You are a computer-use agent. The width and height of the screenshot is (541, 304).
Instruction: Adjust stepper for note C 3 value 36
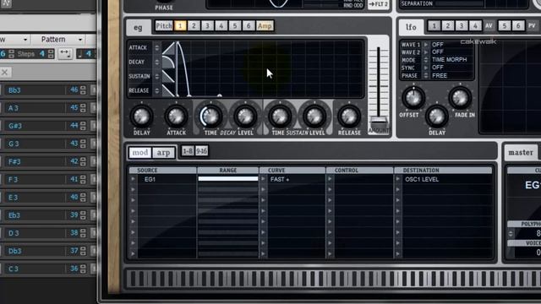[x=83, y=269]
